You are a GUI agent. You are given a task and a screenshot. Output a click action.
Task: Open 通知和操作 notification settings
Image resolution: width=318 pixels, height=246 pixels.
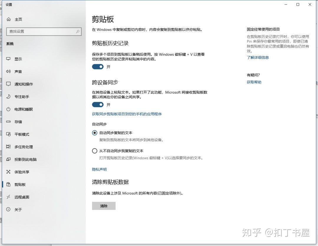pyautogui.click(x=22, y=84)
